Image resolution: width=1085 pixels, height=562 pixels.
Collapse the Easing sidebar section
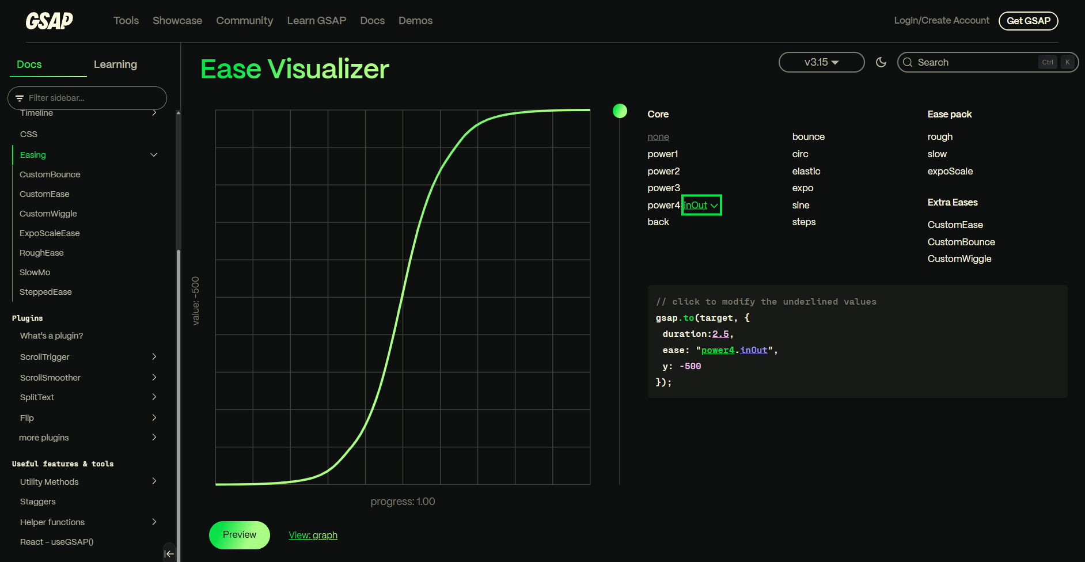154,155
